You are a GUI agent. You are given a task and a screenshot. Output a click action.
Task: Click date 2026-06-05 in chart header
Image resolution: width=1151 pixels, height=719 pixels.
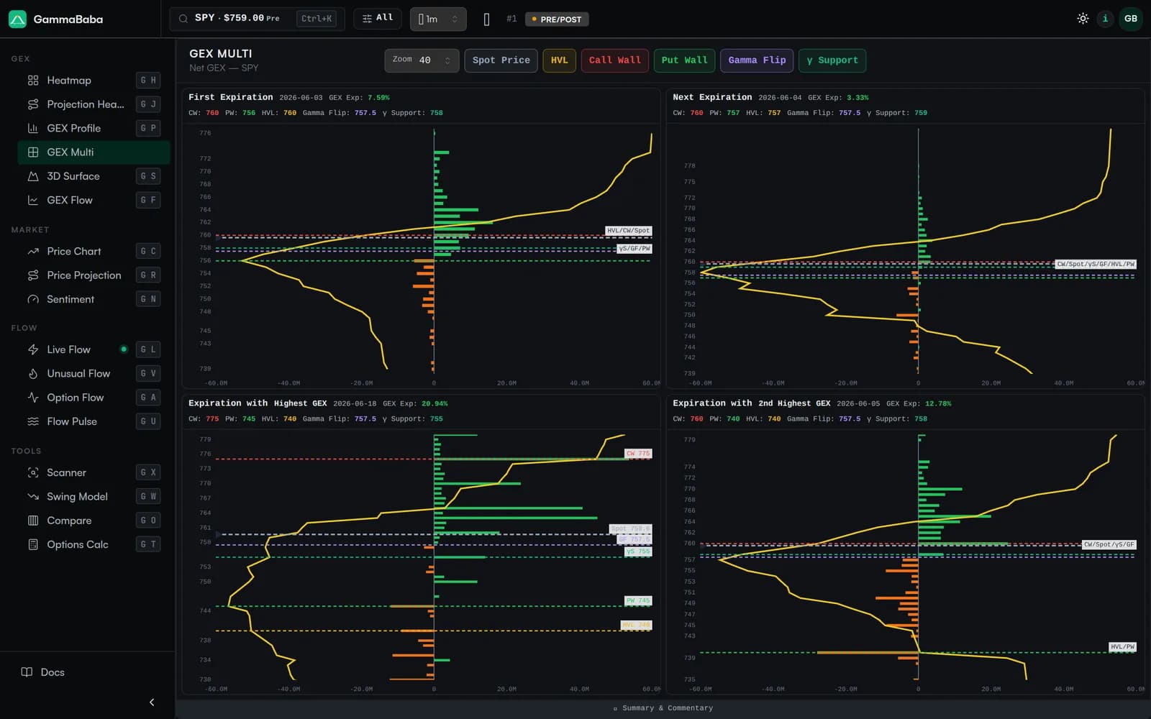coord(858,404)
